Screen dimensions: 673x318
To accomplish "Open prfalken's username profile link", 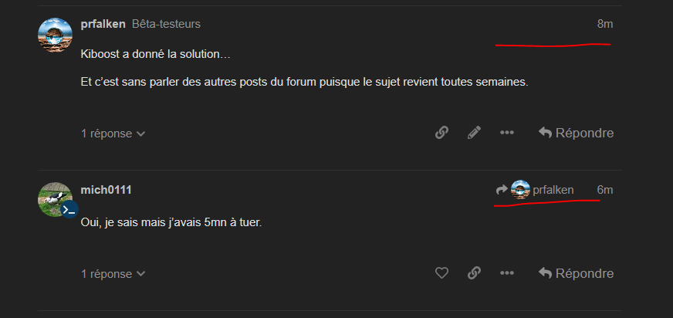I will point(103,24).
